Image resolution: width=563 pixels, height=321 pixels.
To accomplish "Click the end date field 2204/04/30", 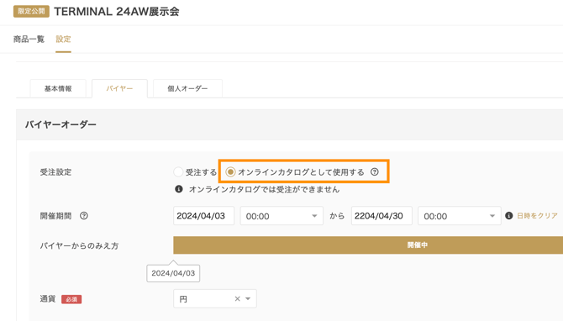I will (x=381, y=216).
